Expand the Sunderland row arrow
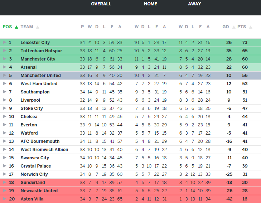 click(x=4, y=183)
